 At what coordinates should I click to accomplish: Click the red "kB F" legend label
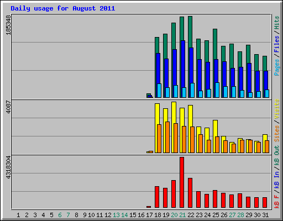coord(277,202)
